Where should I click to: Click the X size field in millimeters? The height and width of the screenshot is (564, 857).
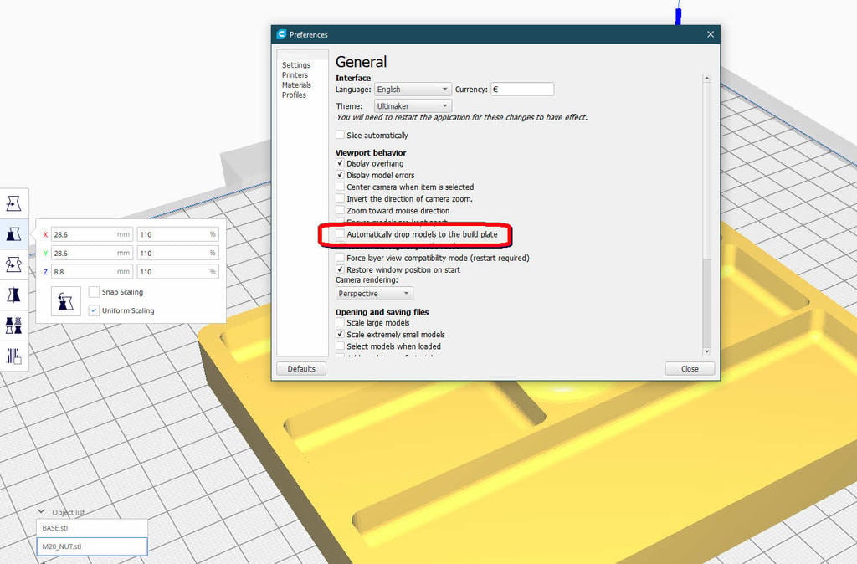(x=92, y=234)
